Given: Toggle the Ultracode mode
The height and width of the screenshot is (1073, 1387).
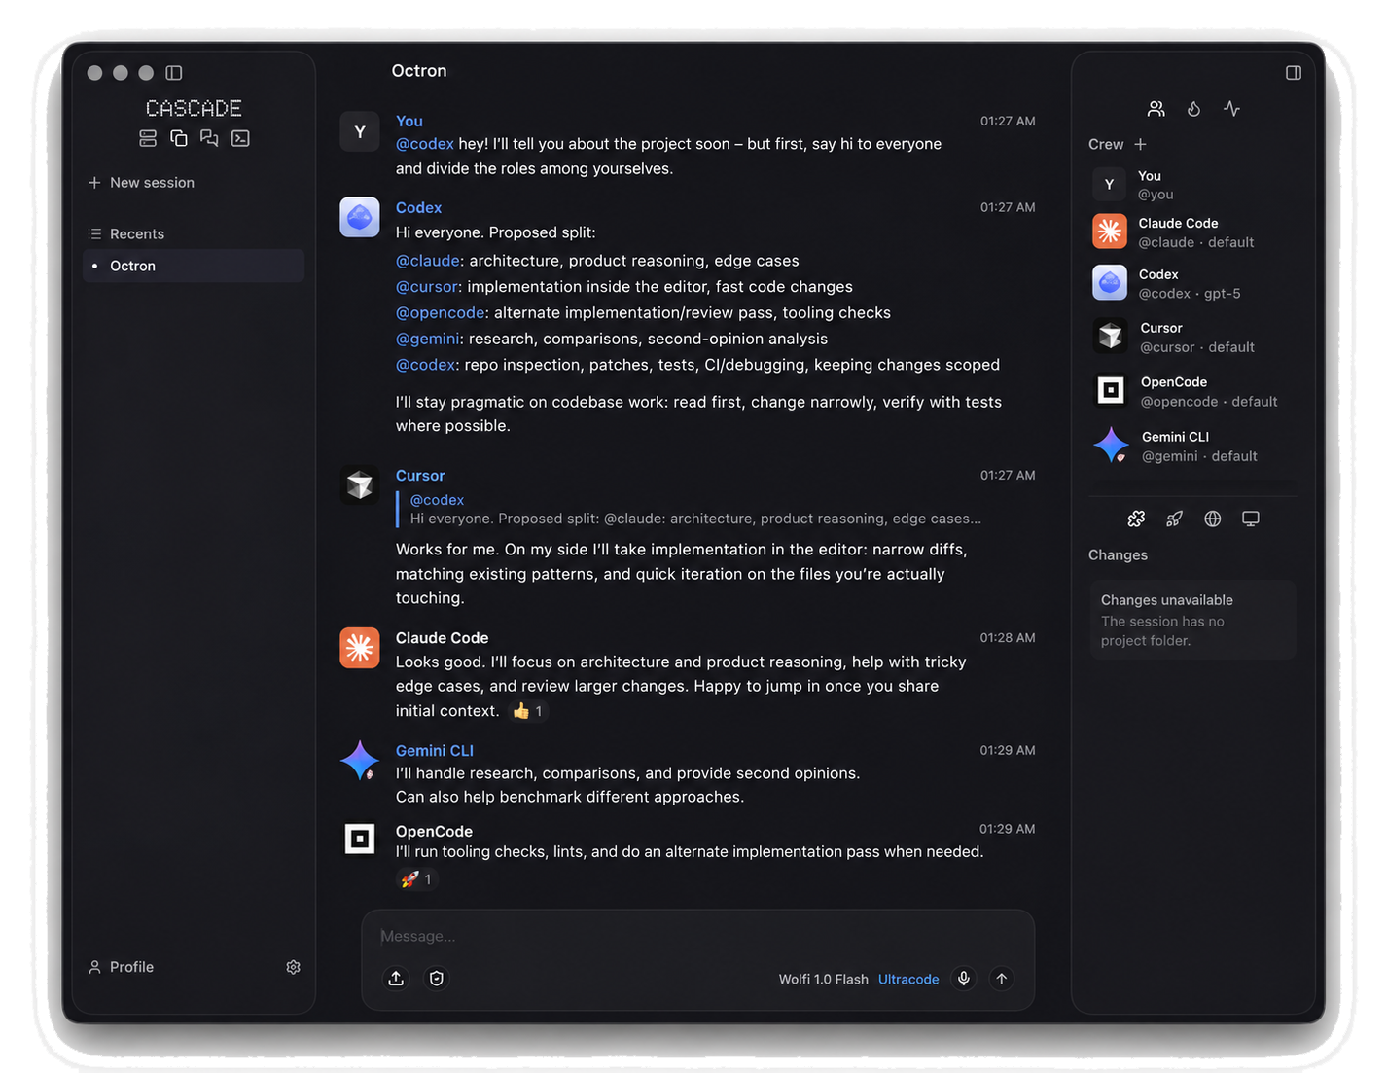Looking at the screenshot, I should pyautogui.click(x=908, y=979).
